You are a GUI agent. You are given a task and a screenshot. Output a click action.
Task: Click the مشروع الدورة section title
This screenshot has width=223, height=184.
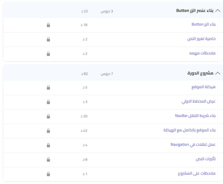coord(200,73)
